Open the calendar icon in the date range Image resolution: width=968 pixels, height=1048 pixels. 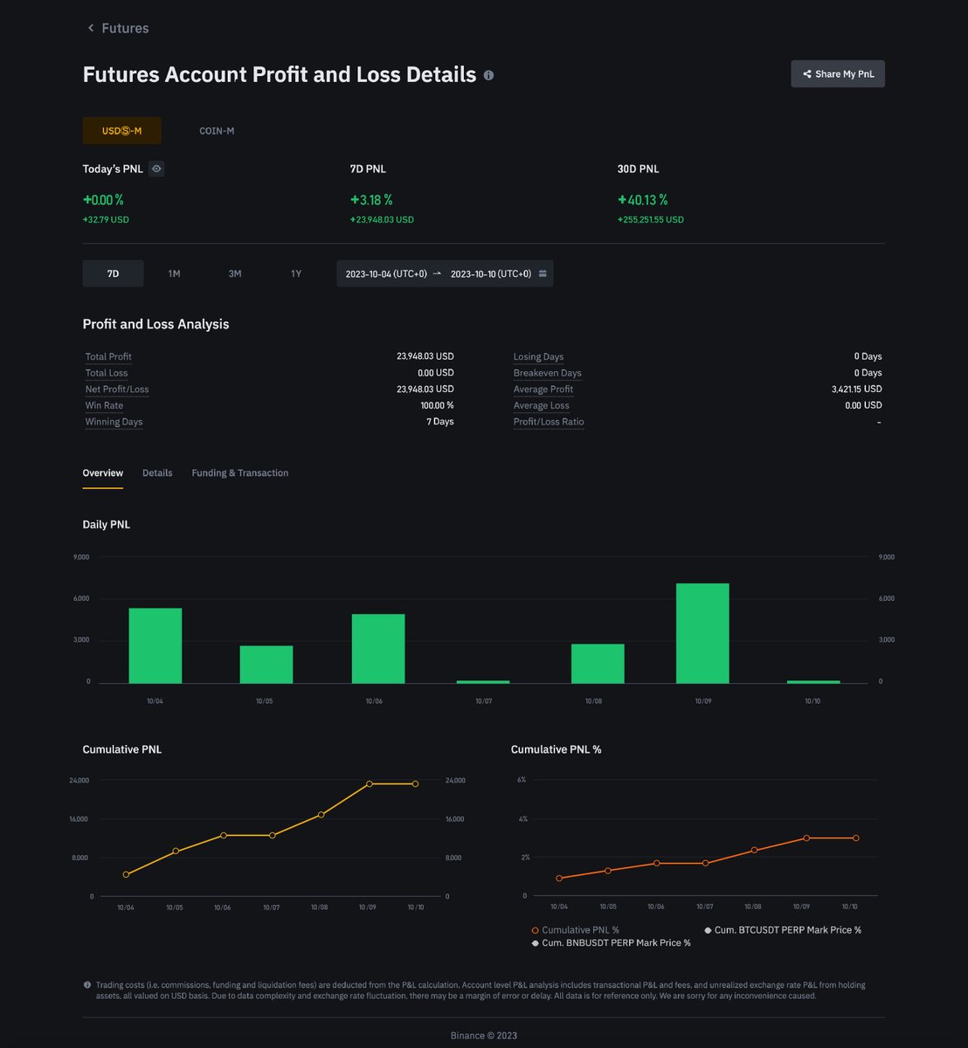543,273
